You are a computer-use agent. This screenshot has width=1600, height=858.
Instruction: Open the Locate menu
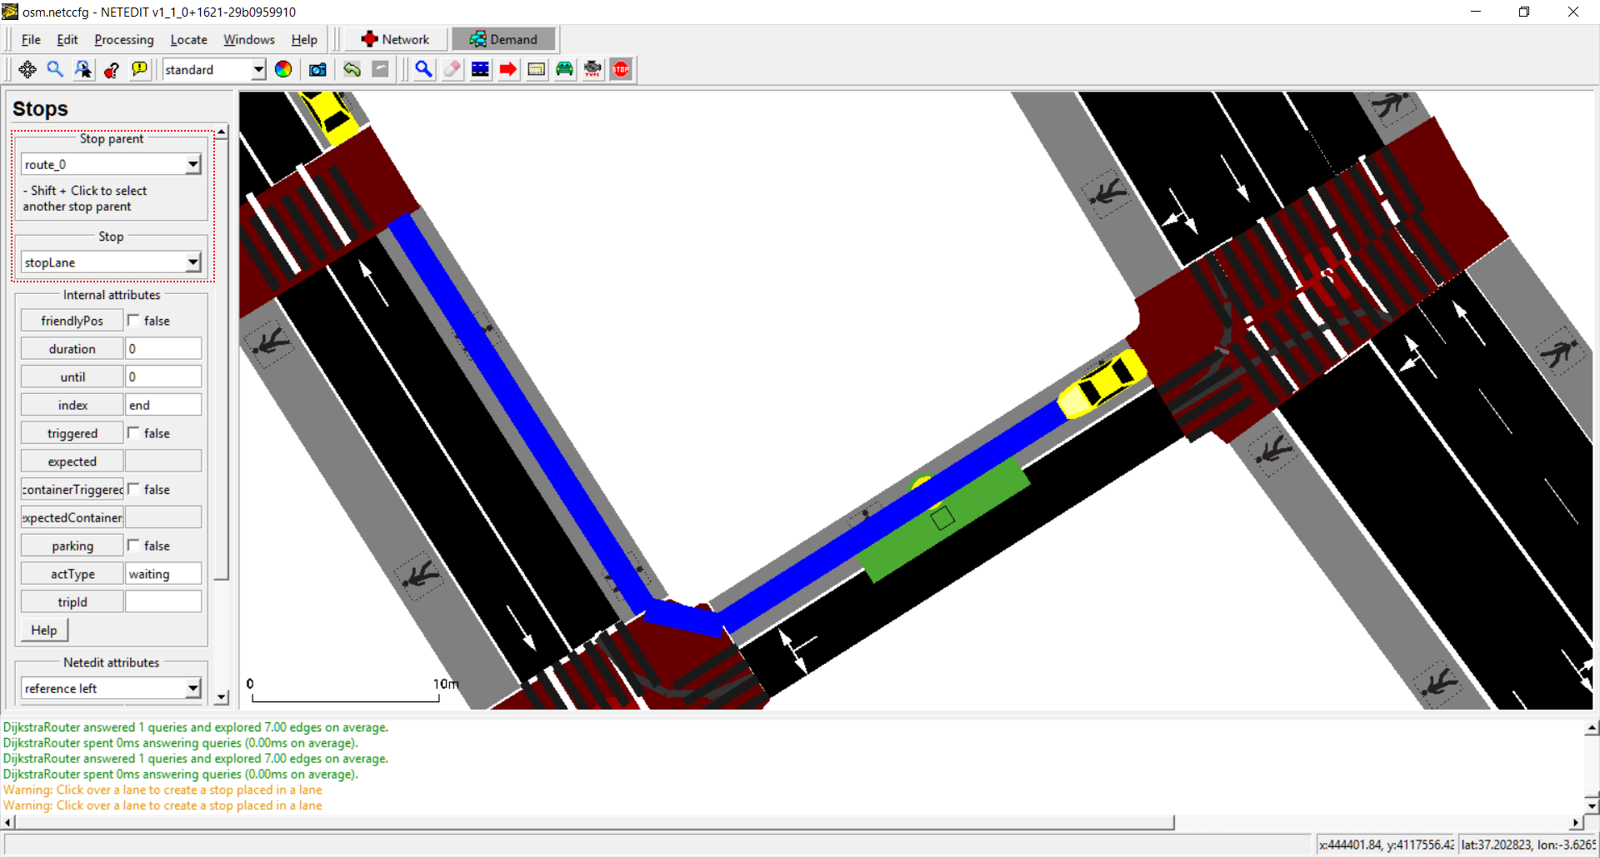[188, 40]
